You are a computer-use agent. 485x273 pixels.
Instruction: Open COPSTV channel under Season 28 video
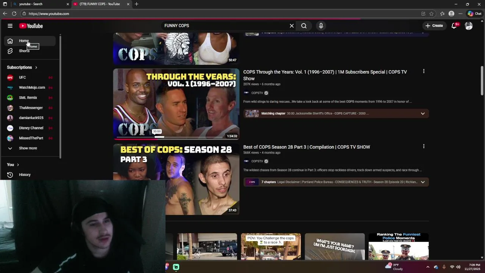257,161
